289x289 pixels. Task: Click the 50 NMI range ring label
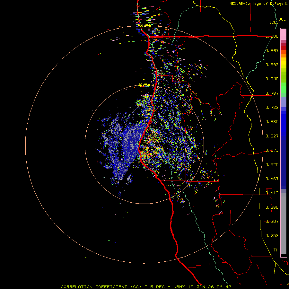tap(144, 85)
